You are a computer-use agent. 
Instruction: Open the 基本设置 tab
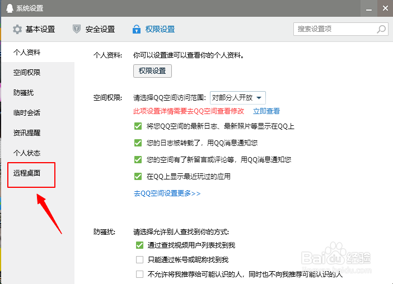pyautogui.click(x=34, y=29)
